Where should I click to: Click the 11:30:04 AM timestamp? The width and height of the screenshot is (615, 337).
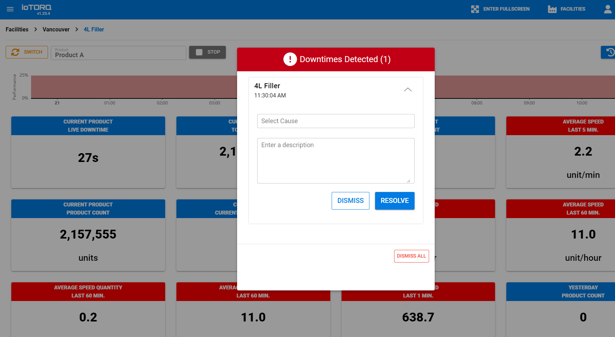tap(270, 95)
